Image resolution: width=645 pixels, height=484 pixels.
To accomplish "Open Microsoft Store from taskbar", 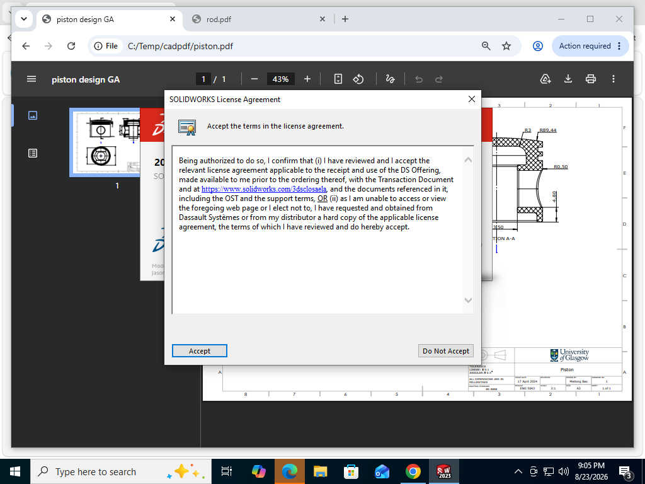I will point(351,471).
